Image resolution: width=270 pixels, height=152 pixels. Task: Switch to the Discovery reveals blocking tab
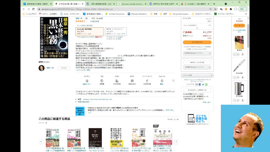click(132, 4)
